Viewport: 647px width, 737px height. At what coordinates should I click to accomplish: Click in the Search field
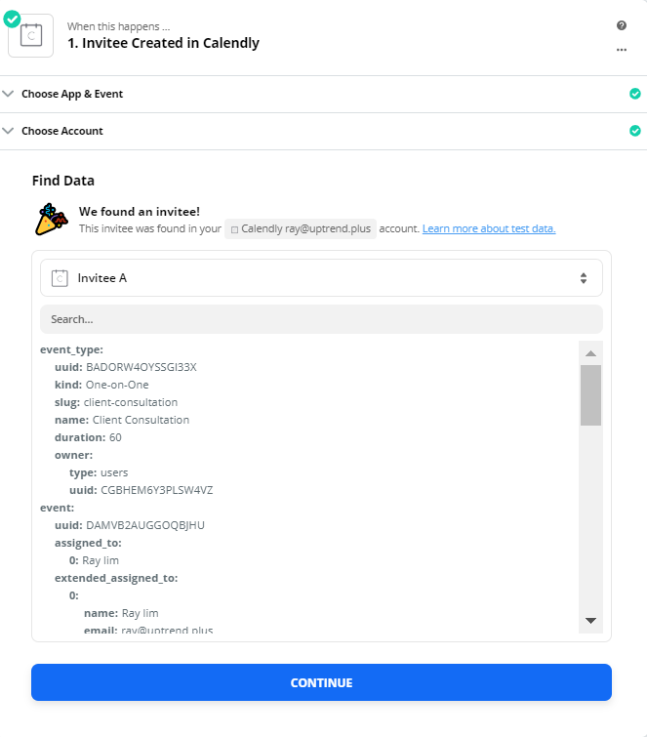click(321, 319)
